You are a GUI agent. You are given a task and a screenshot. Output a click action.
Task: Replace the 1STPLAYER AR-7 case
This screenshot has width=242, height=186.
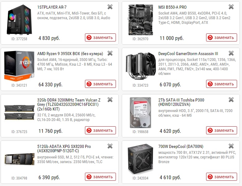(x=100, y=37)
